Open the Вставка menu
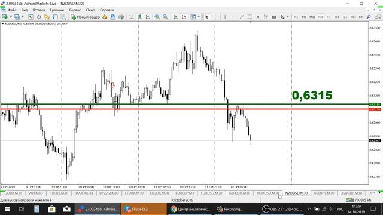383x215 pixels. (38, 10)
